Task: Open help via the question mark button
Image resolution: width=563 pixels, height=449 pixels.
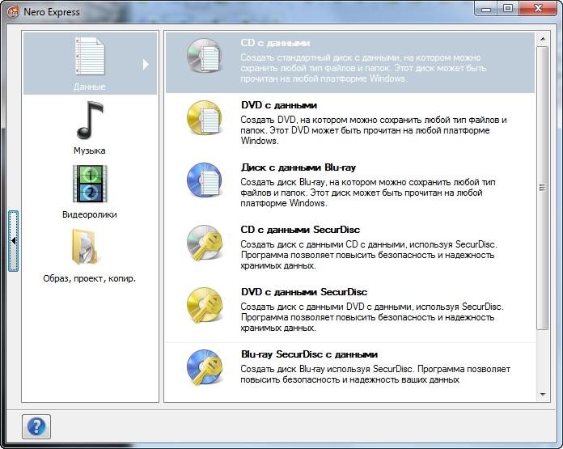Action: pos(36,426)
